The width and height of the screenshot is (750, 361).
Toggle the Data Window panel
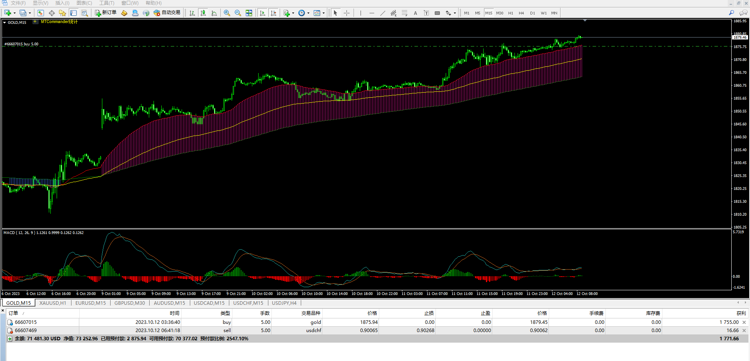[52, 13]
